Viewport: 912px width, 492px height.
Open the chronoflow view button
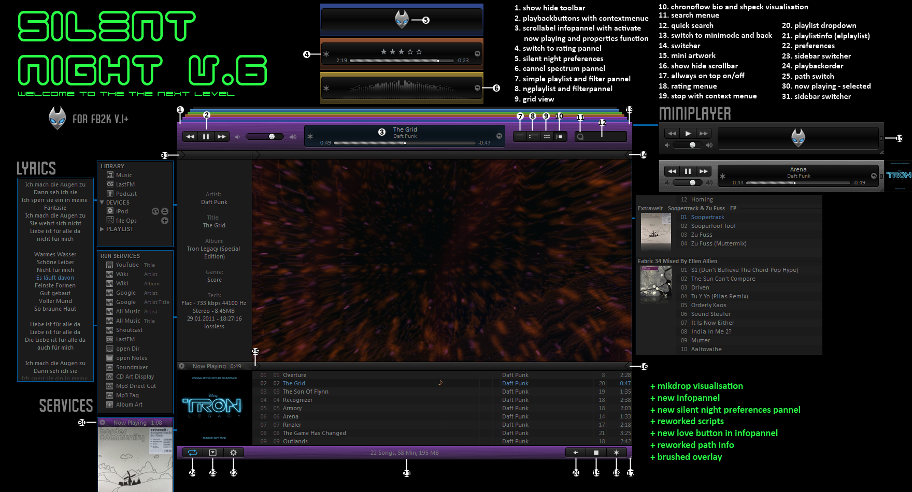pyautogui.click(x=560, y=137)
